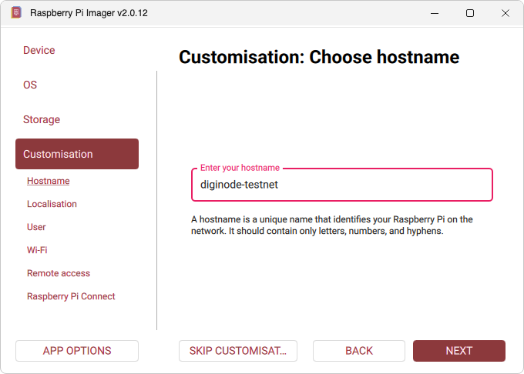
Task: Open Raspberry Pi Connect settings
Action: 71,296
